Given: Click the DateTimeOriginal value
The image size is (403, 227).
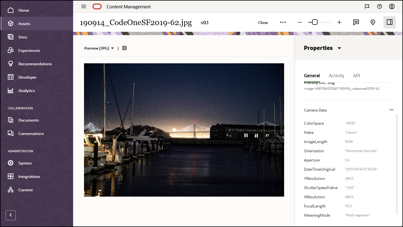Looking at the screenshot, I should 361,169.
